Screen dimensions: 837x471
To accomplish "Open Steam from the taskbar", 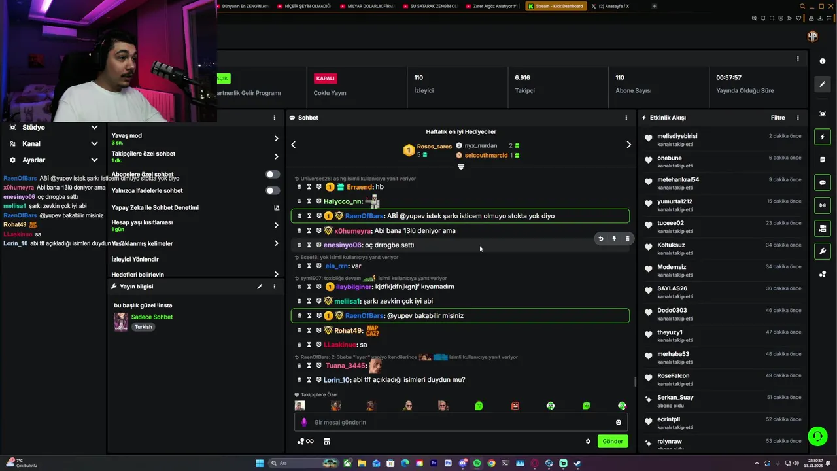I will coord(577,463).
